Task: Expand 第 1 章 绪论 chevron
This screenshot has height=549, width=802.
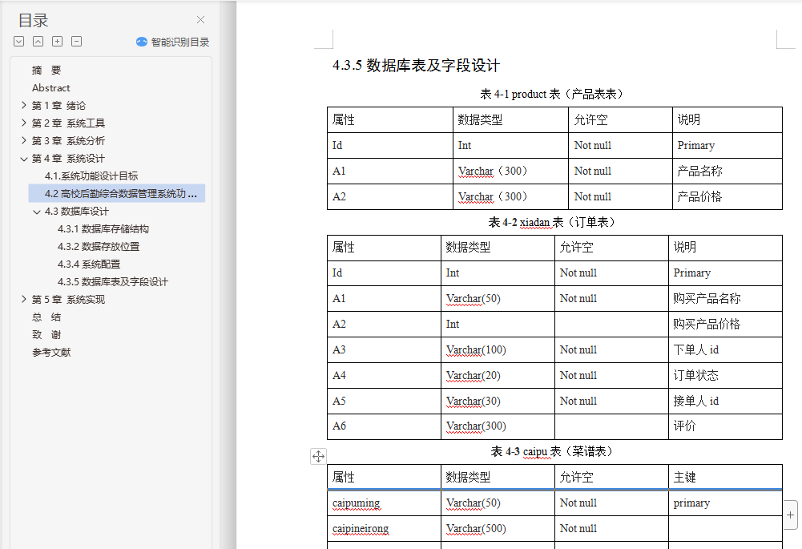Action: [x=23, y=106]
